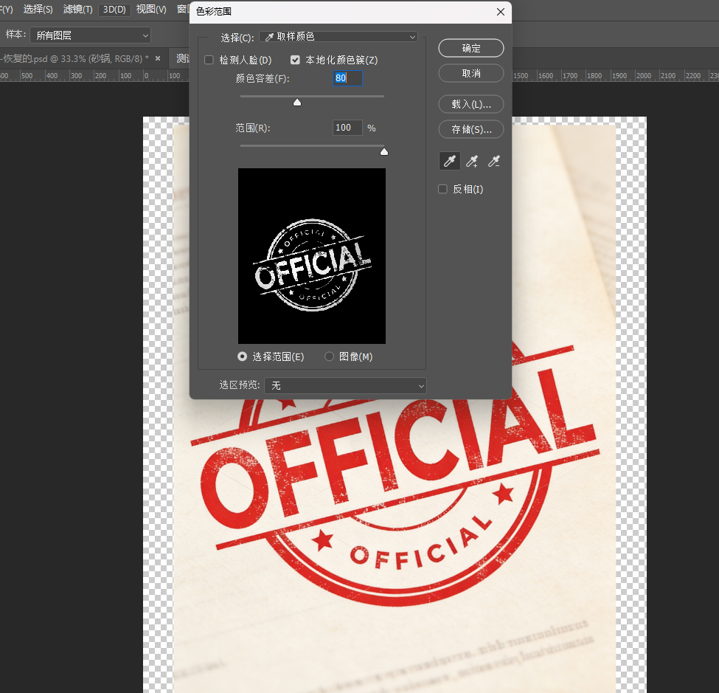This screenshot has height=693, width=719.
Task: Select the sample color eyedropper tool
Action: [x=449, y=161]
